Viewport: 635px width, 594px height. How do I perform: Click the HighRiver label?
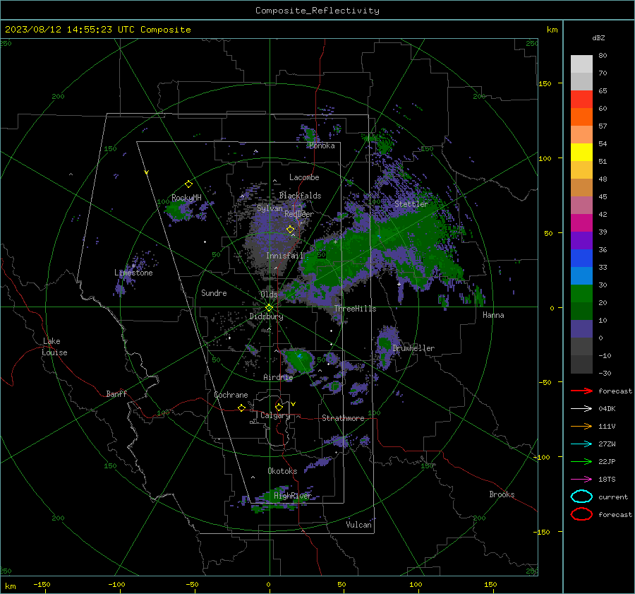click(292, 496)
